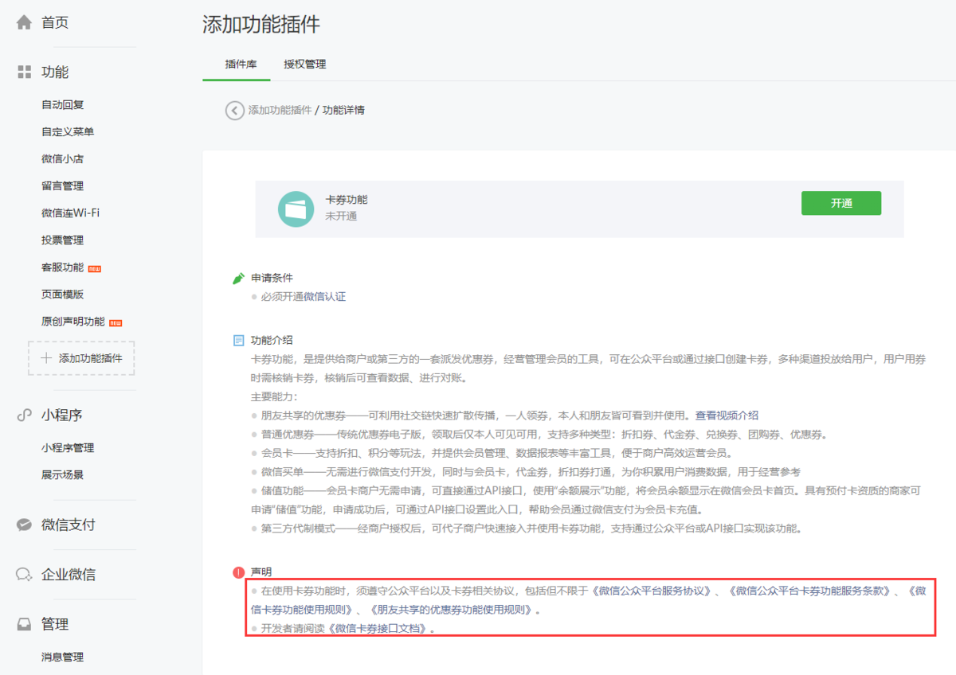Open 自定义菜单 in the sidebar
Image resolution: width=956 pixels, height=675 pixels.
click(68, 131)
